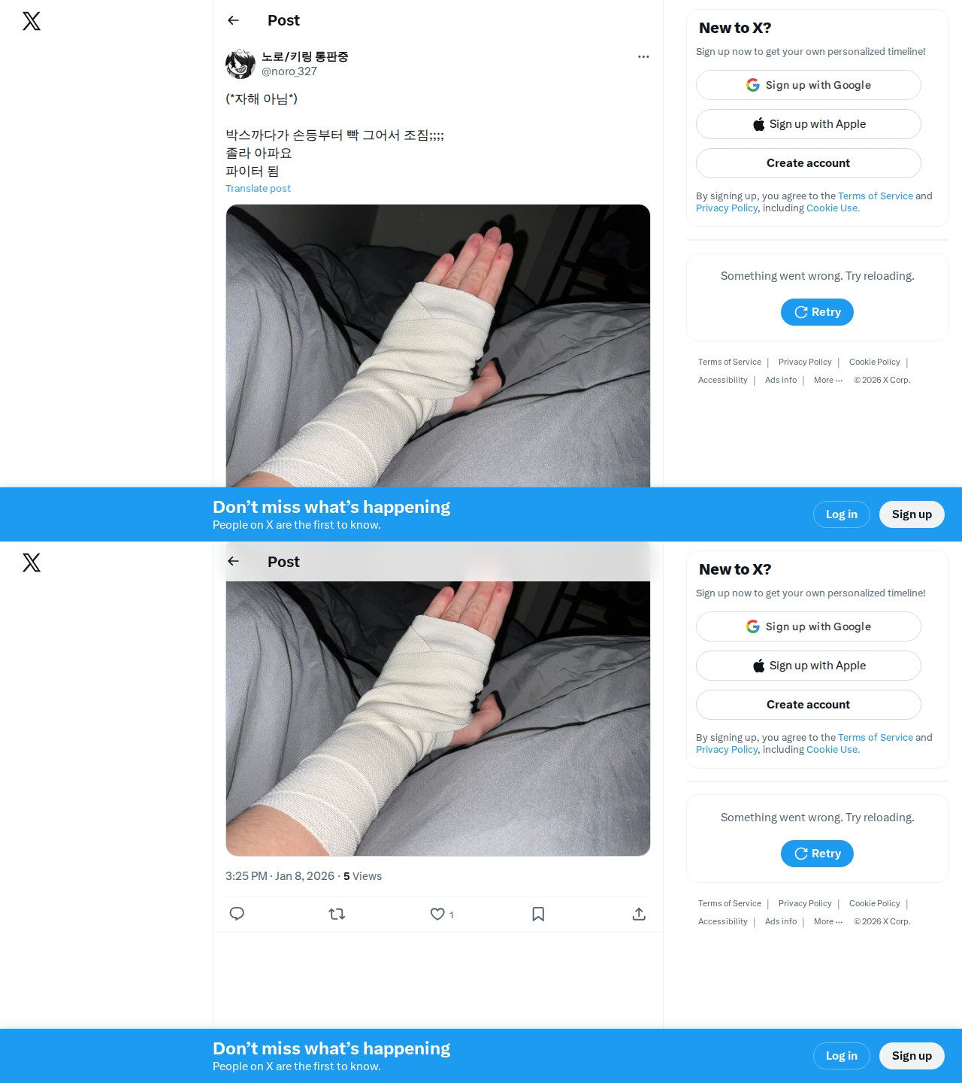Go back using the top arrow icon

click(233, 20)
